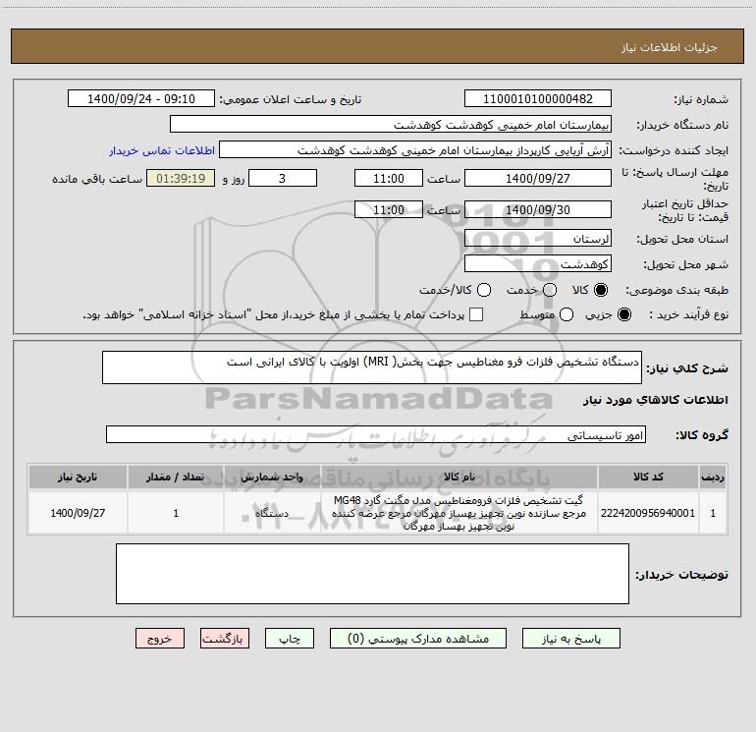This screenshot has width=756, height=732.
Task: Click the توضیحات خریدار text area
Action: tap(372, 574)
